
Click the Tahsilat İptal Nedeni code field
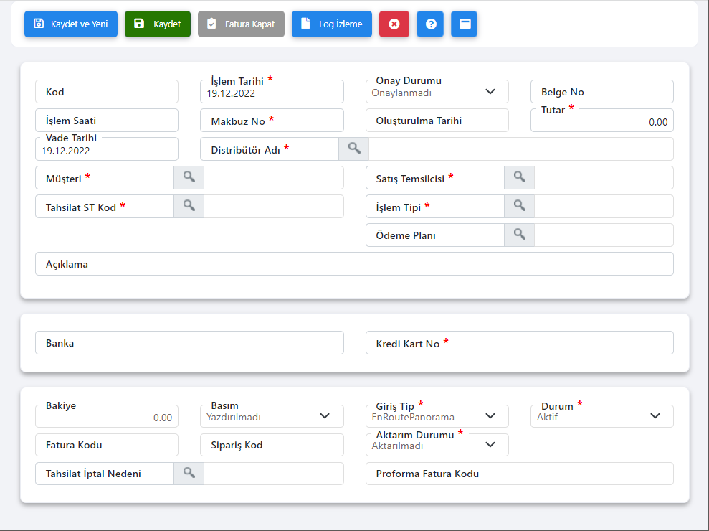tap(105, 474)
